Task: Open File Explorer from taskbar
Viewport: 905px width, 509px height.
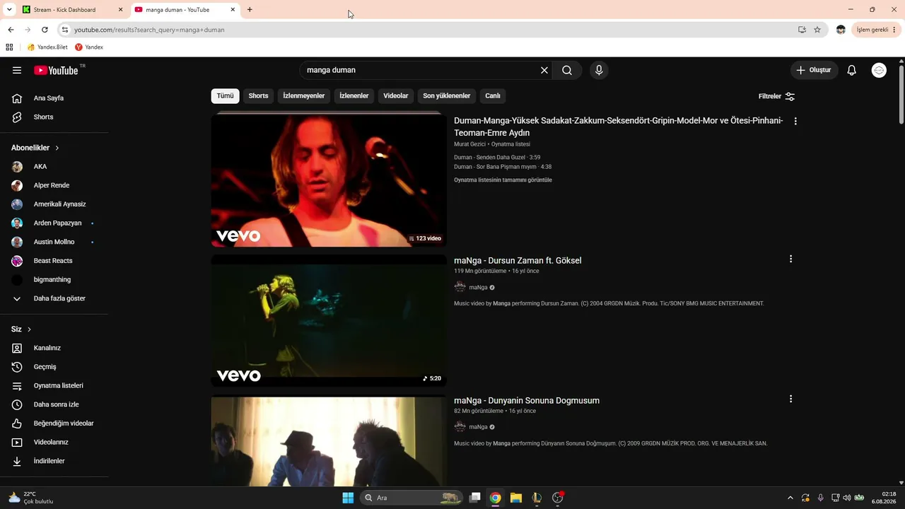Action: click(516, 498)
